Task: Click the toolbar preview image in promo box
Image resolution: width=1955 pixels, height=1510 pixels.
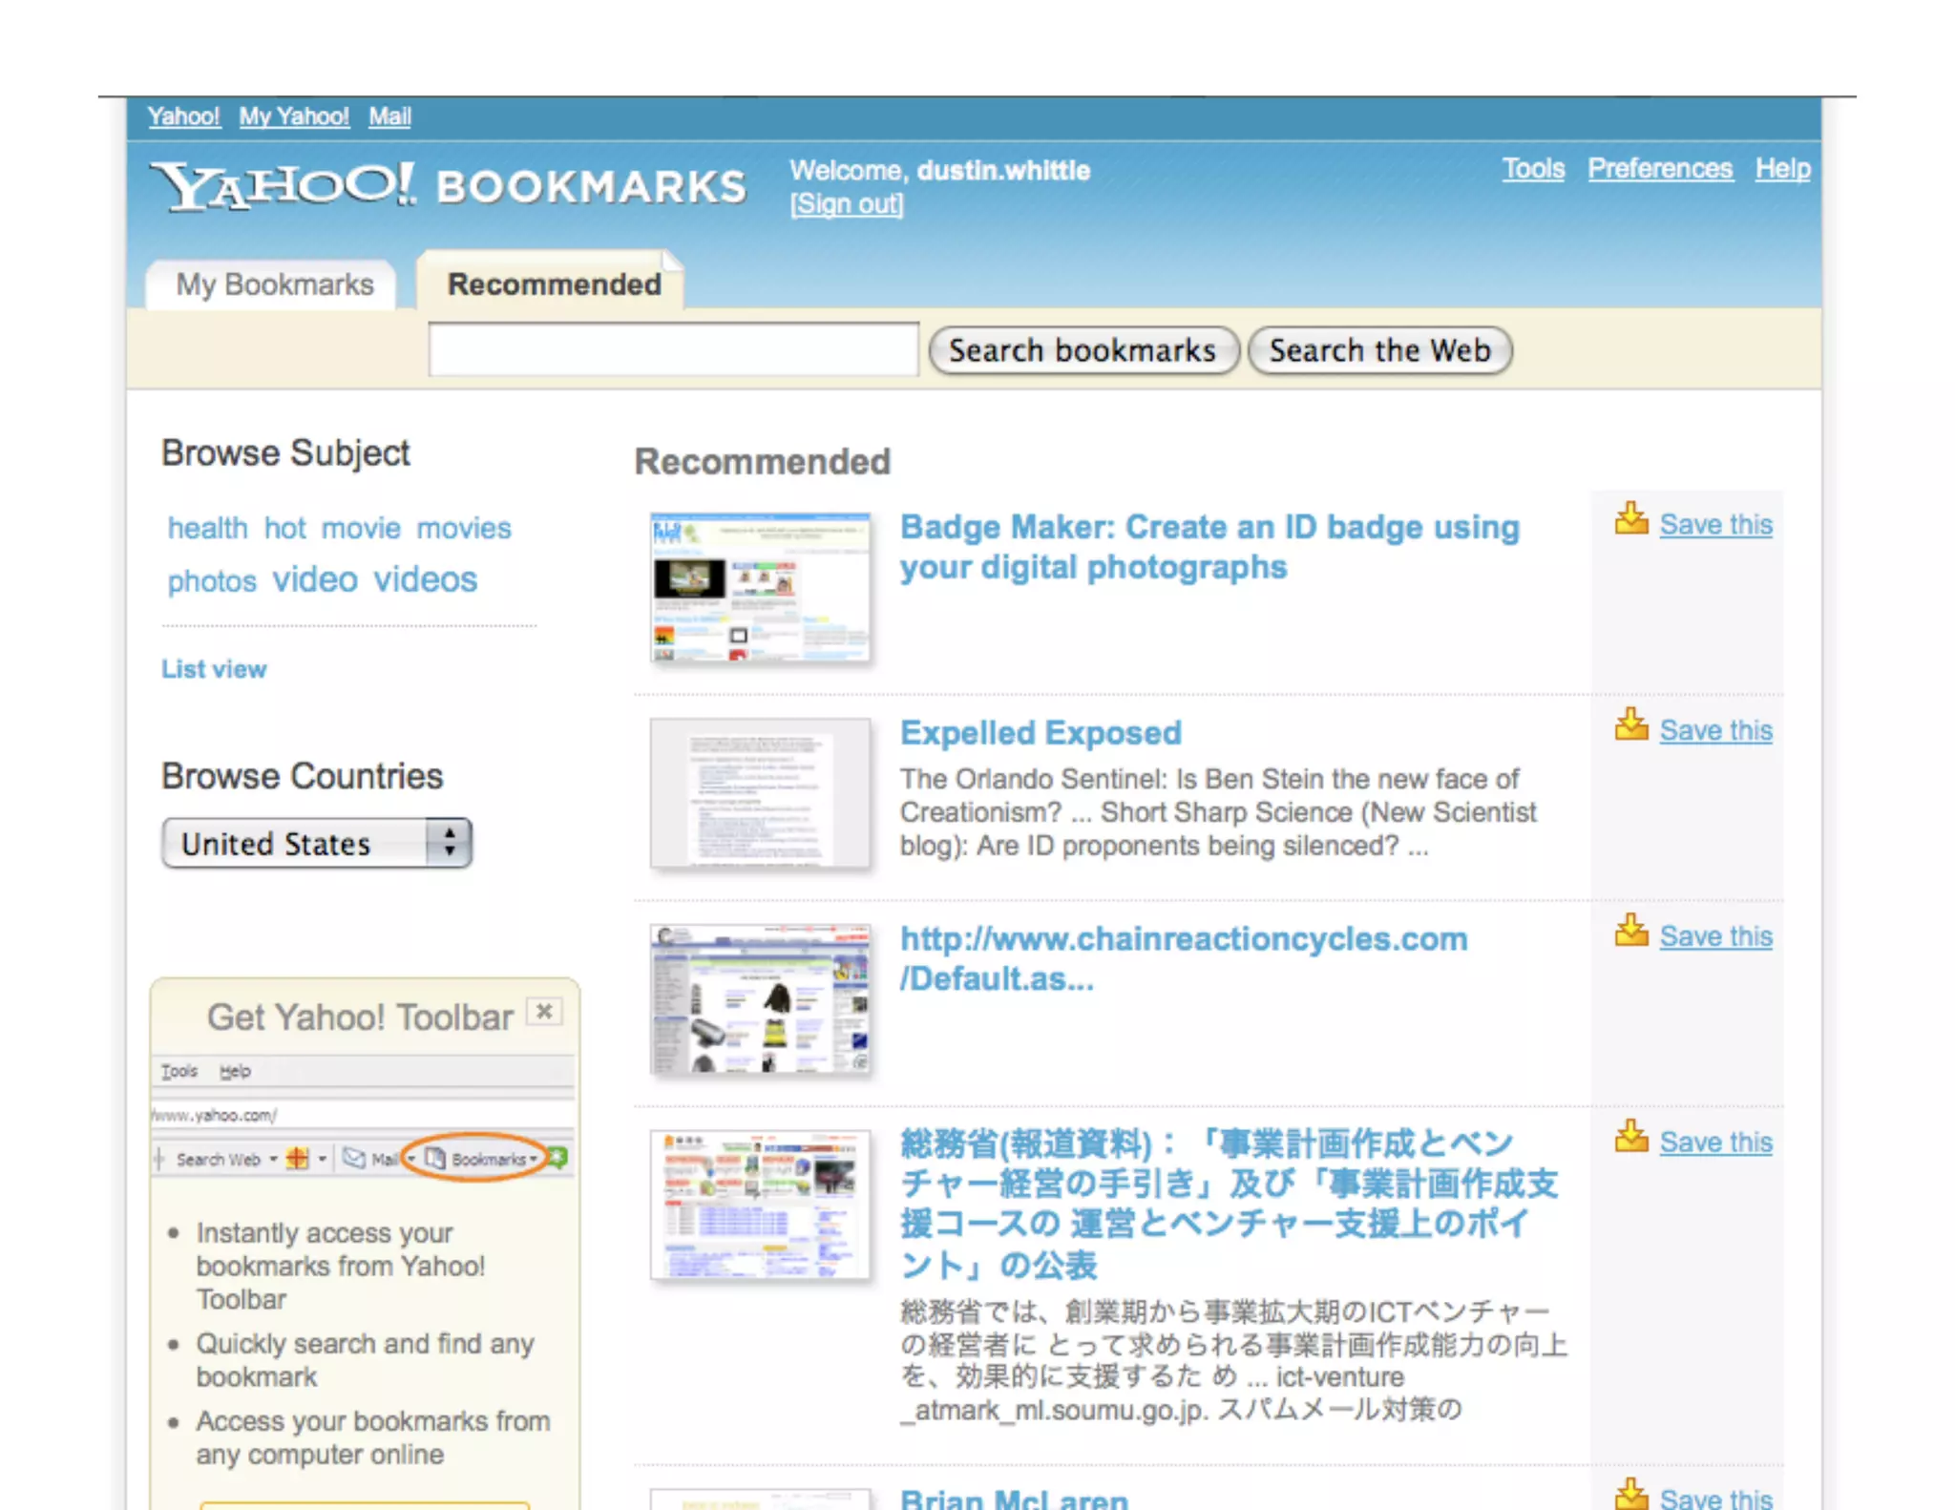Action: (363, 1117)
